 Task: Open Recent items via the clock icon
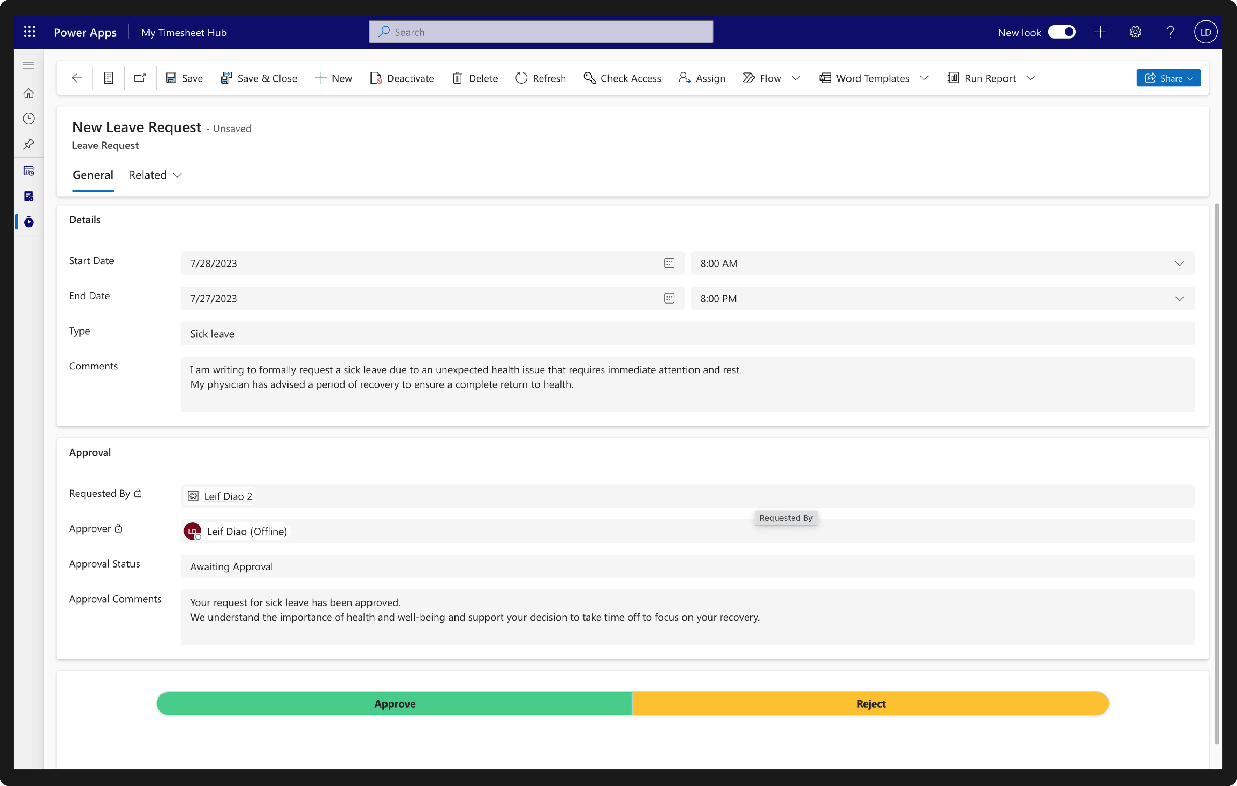29,119
